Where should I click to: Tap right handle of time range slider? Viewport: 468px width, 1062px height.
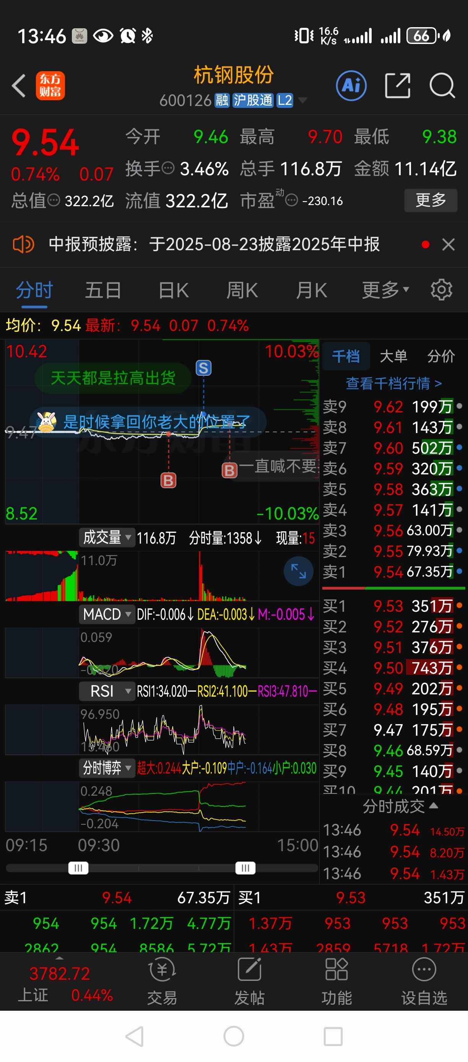tap(245, 868)
